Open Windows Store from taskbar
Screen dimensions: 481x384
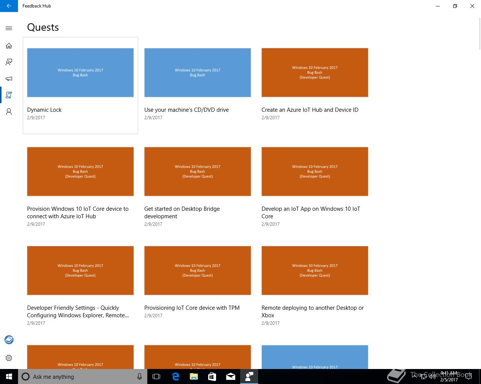[x=212, y=376]
